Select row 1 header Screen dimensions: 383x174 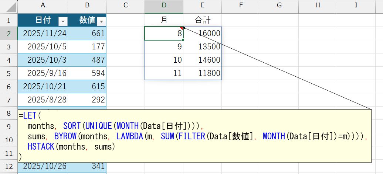point(9,20)
